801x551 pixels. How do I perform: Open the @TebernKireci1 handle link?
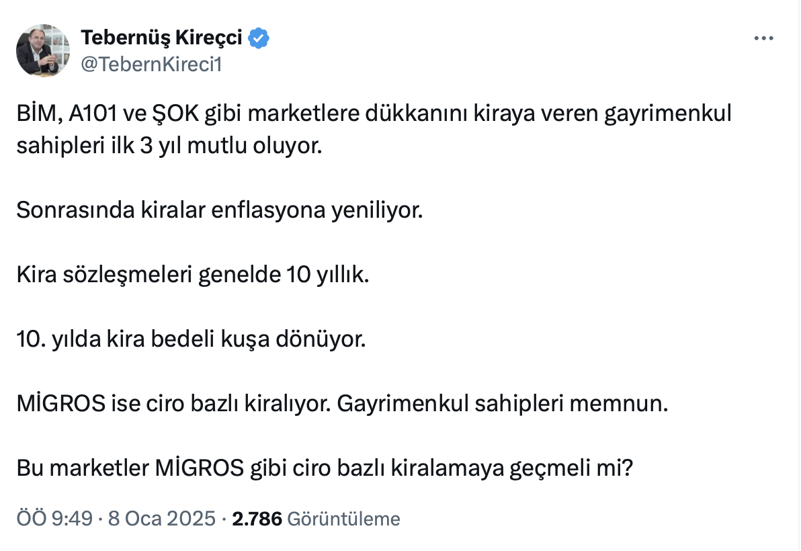(x=151, y=65)
